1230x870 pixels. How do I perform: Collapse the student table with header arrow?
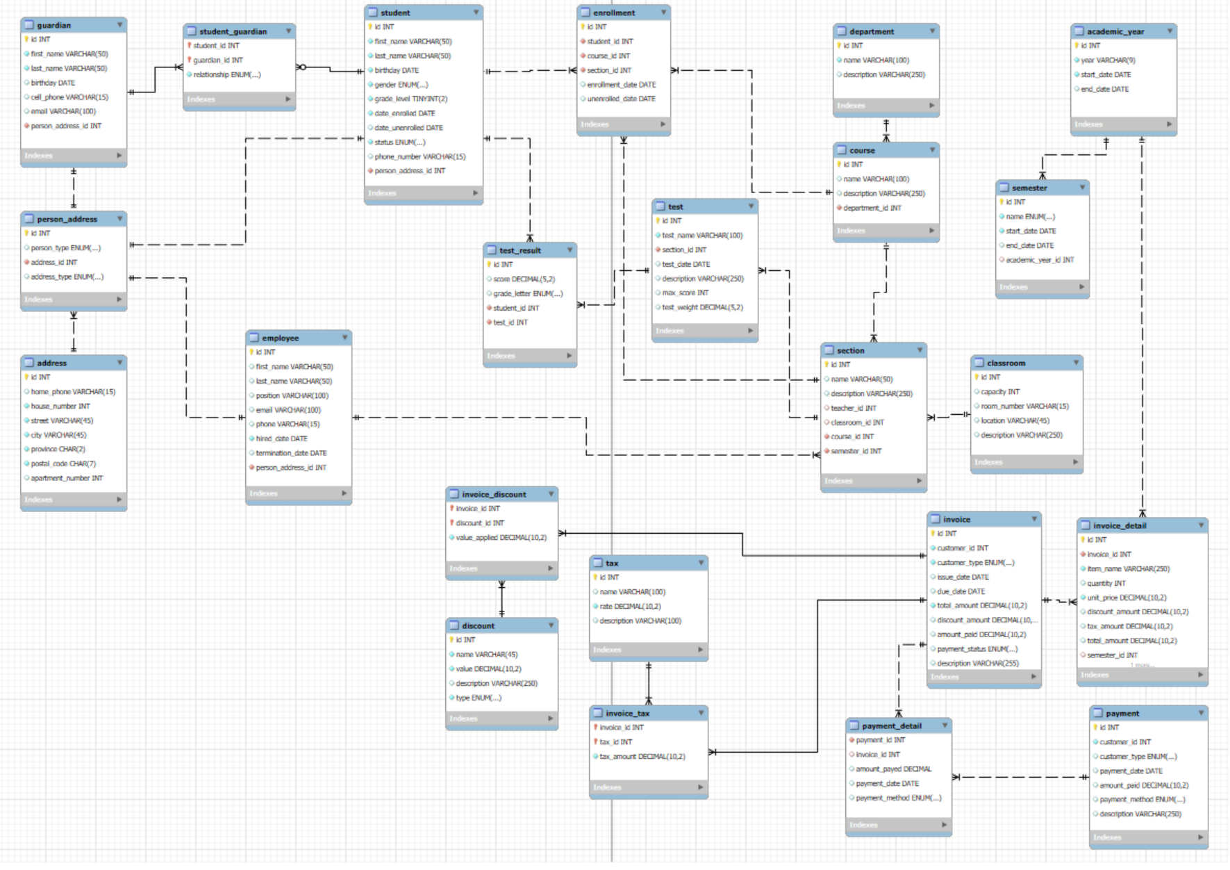[x=476, y=13]
